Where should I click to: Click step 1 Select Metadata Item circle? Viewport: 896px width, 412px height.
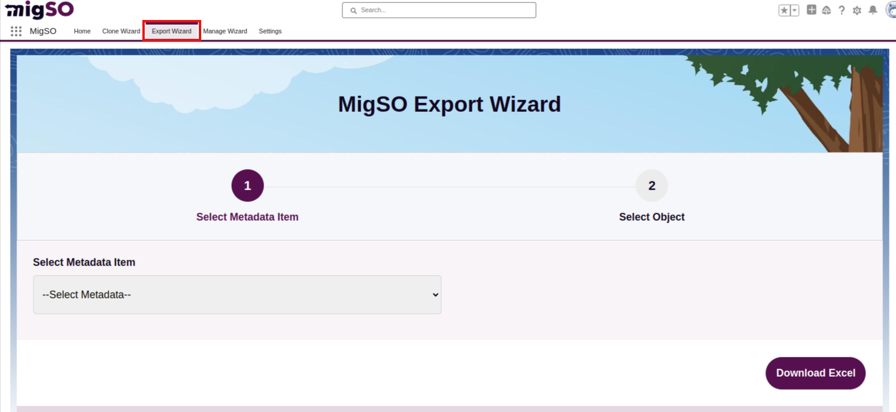[248, 186]
